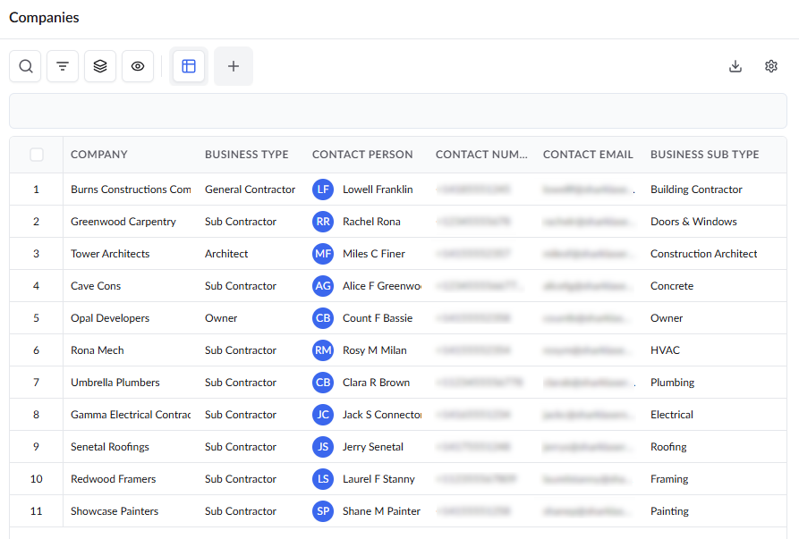Image resolution: width=799 pixels, height=539 pixels.
Task: Click Doors & Windows sub type cell
Action: pyautogui.click(x=693, y=222)
